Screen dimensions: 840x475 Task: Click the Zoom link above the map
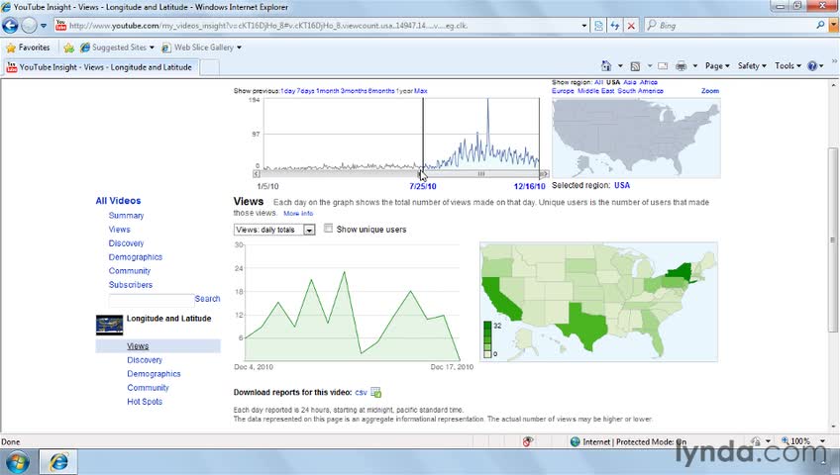click(x=710, y=91)
